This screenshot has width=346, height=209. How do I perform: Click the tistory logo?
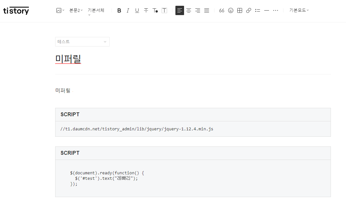[x=16, y=10]
